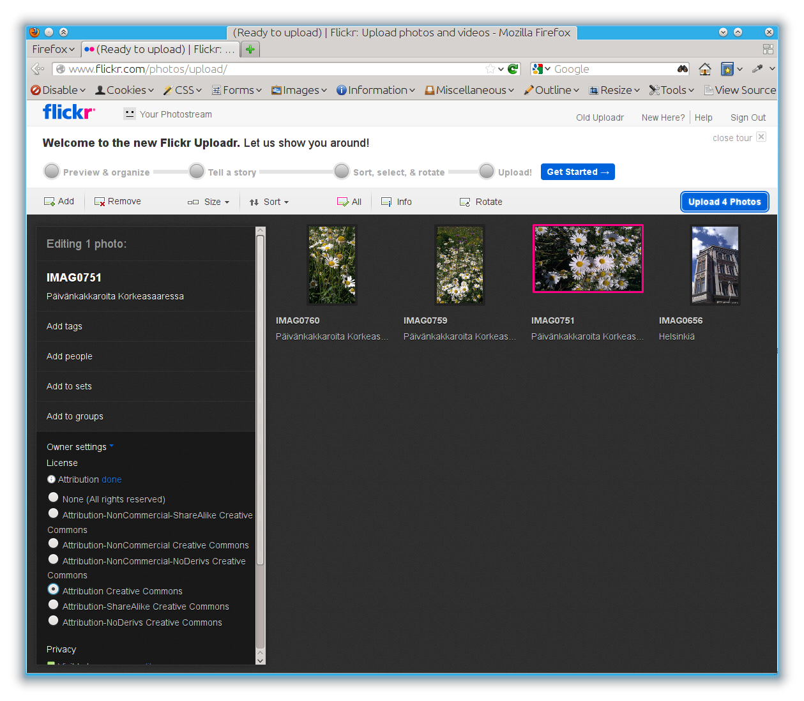Screen dimensions: 804x701
Task: Open the Disable toolbar dropdown
Action: click(59, 90)
